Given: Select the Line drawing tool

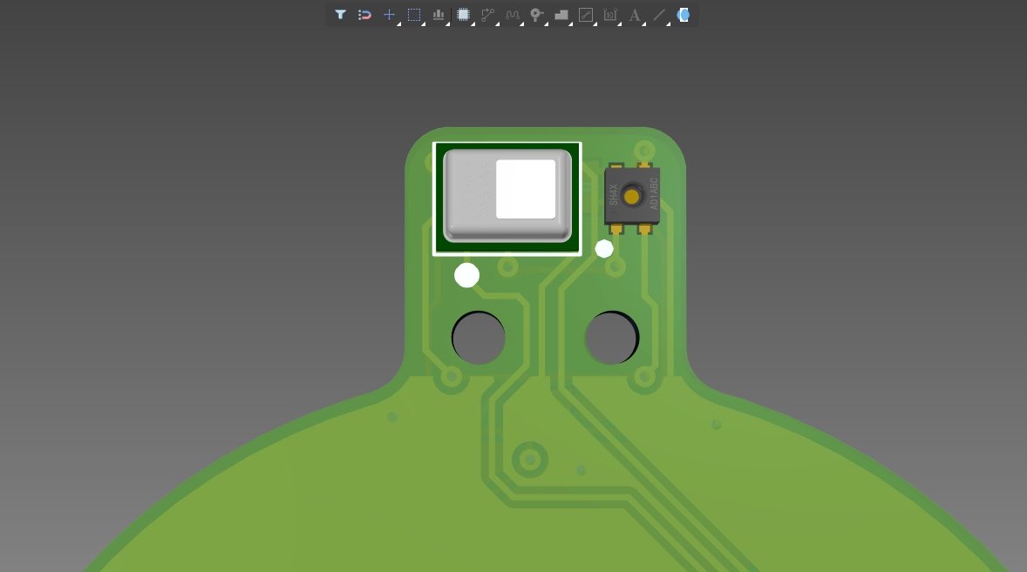Looking at the screenshot, I should click(658, 14).
